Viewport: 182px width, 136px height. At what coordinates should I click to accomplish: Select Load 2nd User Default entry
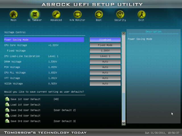pyautogui.click(x=25, y=116)
